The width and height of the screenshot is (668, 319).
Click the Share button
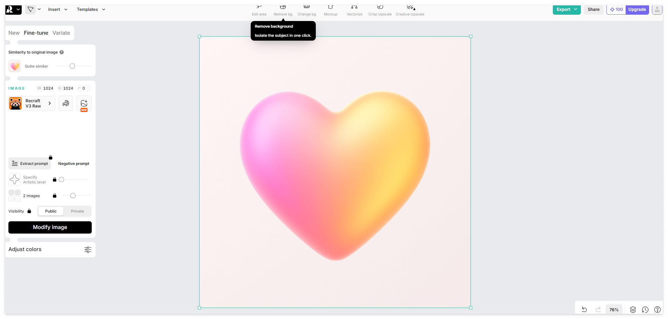(593, 9)
